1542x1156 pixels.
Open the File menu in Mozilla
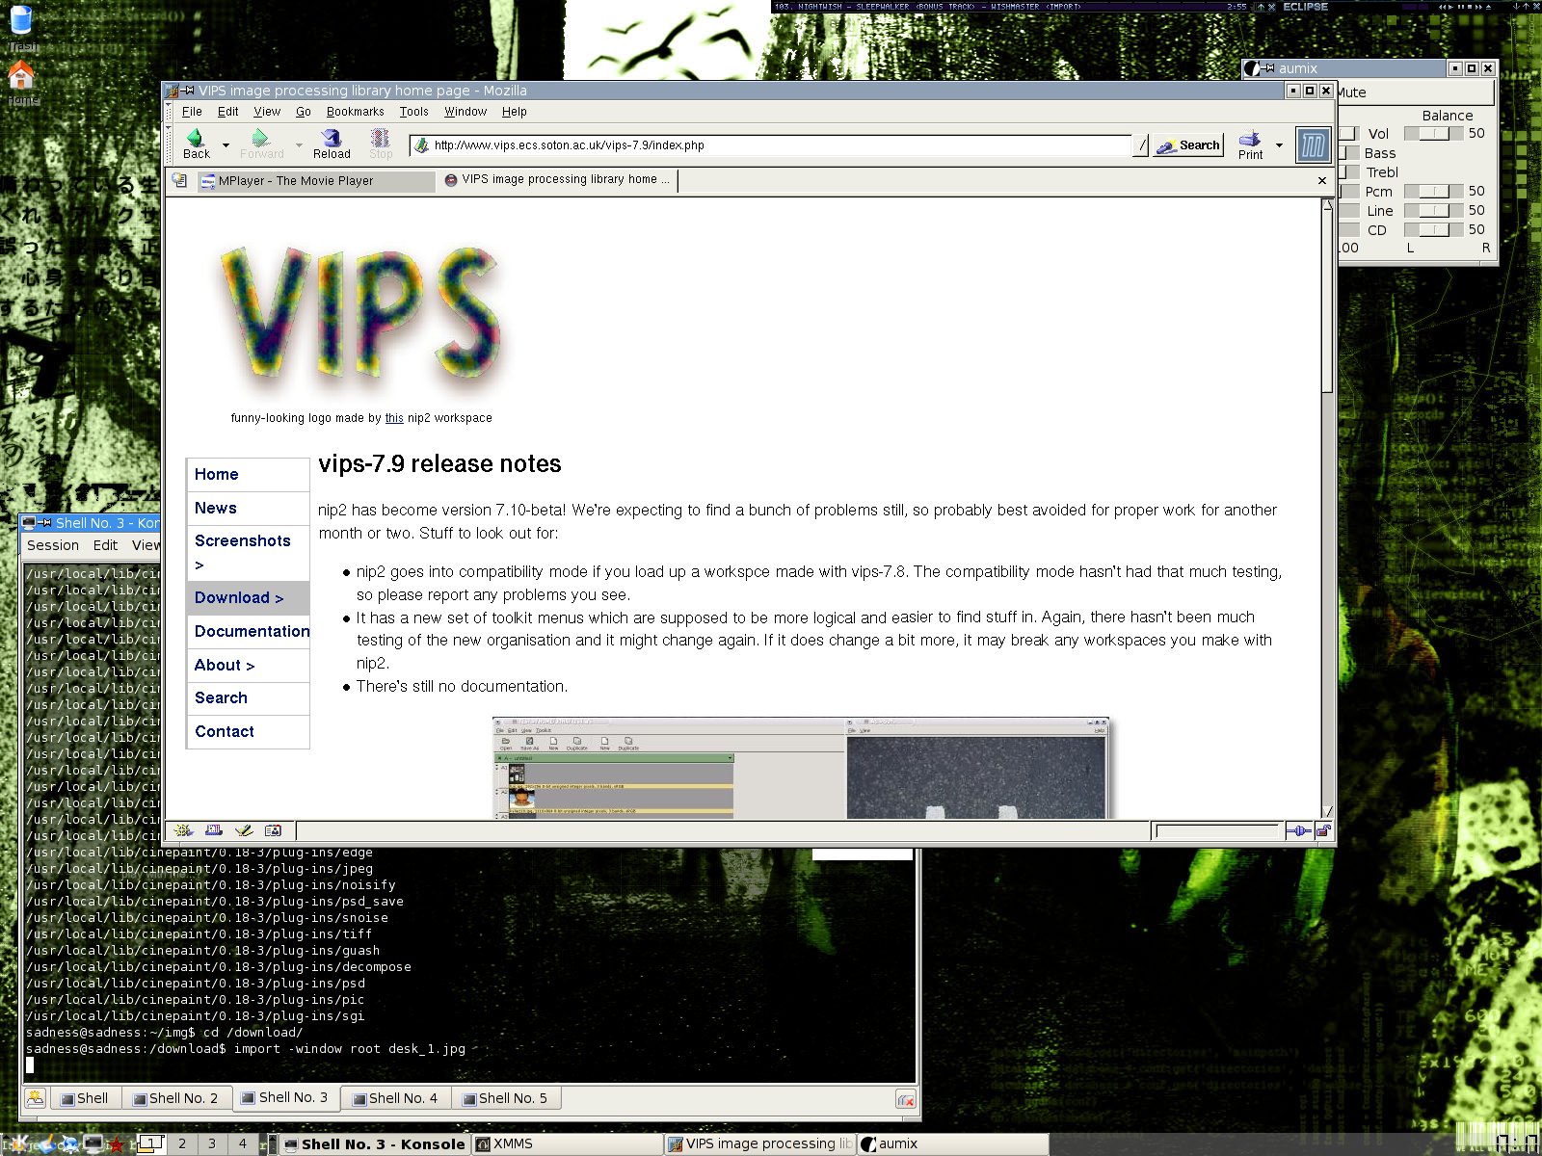(192, 112)
